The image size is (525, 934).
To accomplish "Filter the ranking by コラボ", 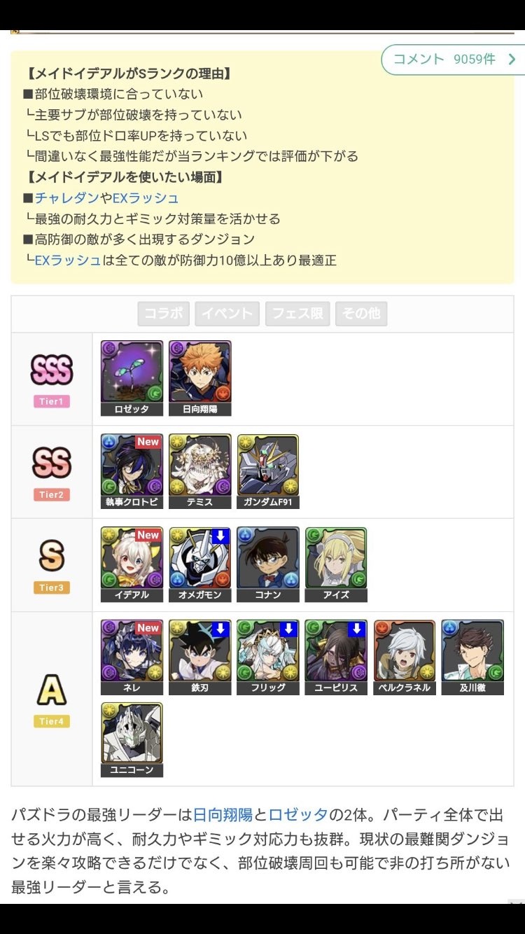I will click(164, 314).
